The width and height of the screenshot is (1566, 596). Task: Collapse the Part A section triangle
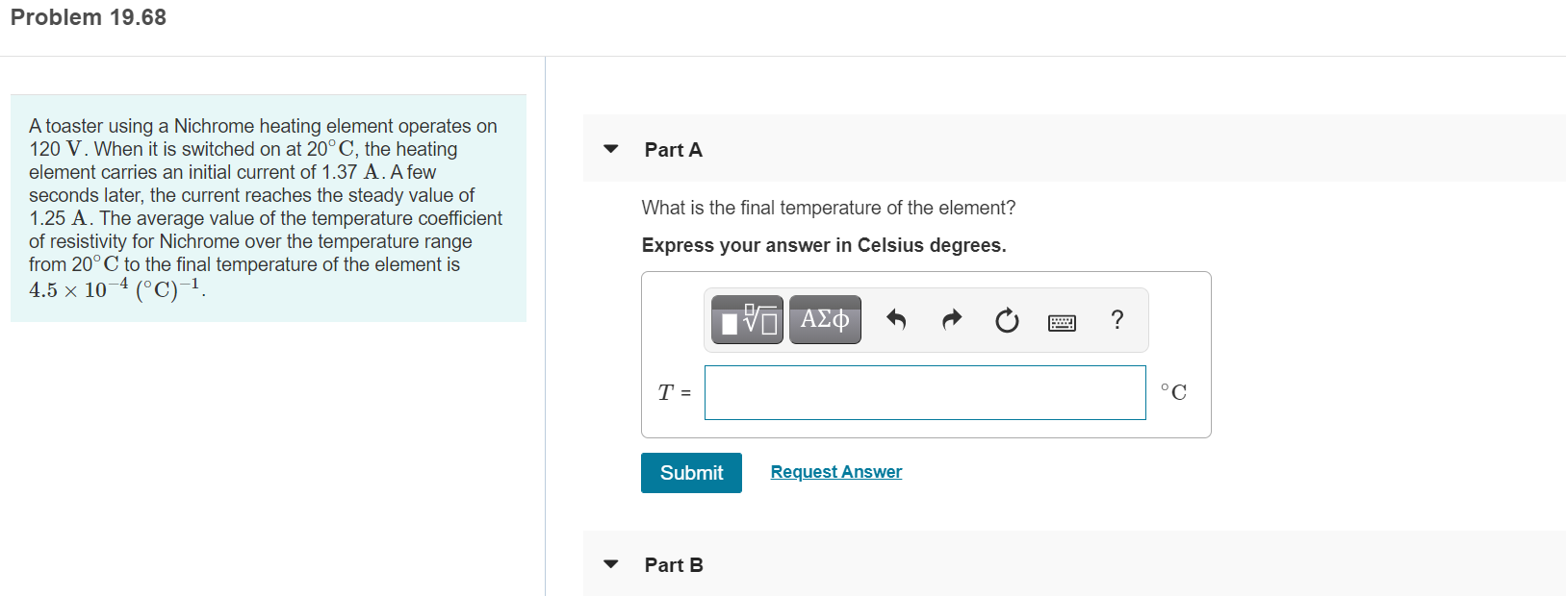pos(610,149)
